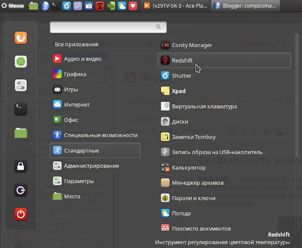The width and height of the screenshot is (302, 248).
Task: Open Xpad sticky notes
Action: point(224,91)
